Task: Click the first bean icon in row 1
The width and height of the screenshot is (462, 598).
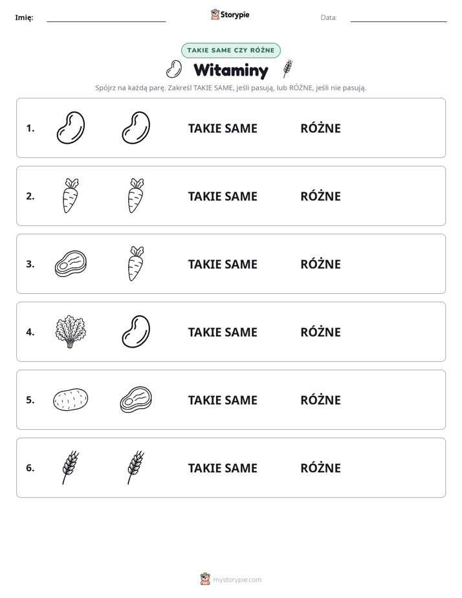Action: tap(71, 127)
